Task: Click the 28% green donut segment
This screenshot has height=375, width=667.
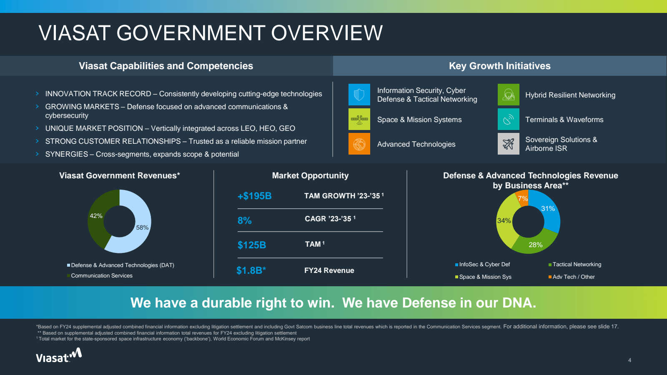Action: (535, 244)
